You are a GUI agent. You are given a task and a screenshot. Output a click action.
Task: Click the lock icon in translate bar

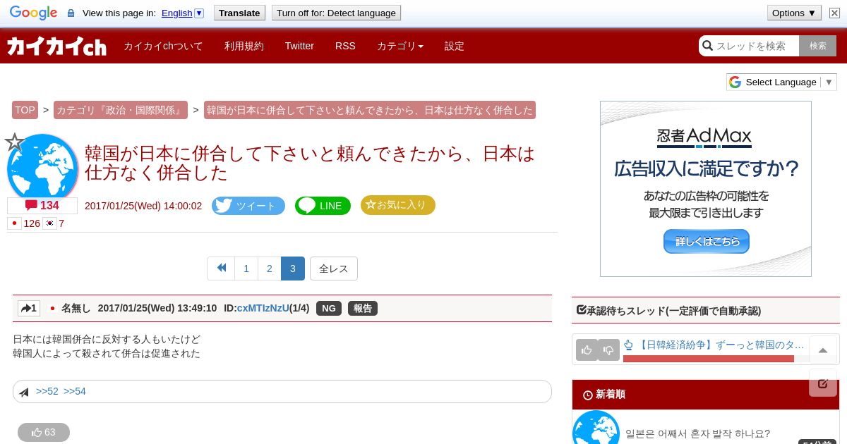point(71,13)
